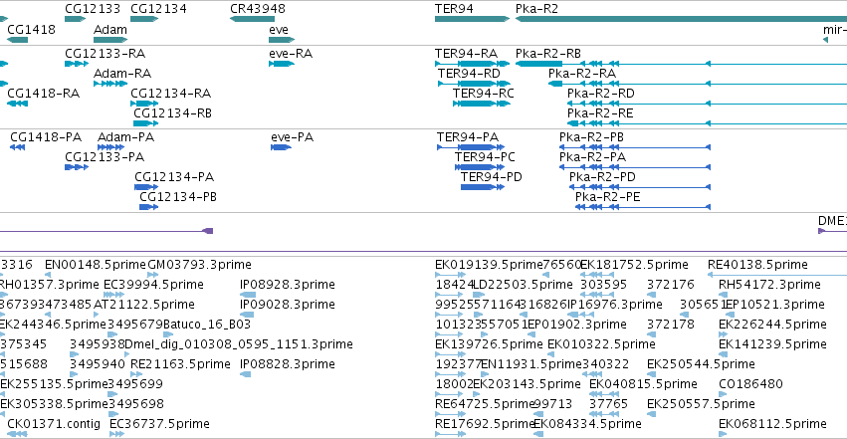Click the CG12133-PA protein label
This screenshot has height=439, width=847.
(x=105, y=157)
